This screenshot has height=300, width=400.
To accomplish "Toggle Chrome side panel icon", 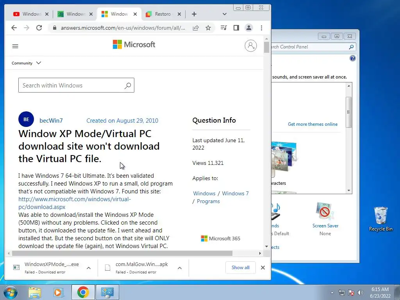I will point(236,28).
